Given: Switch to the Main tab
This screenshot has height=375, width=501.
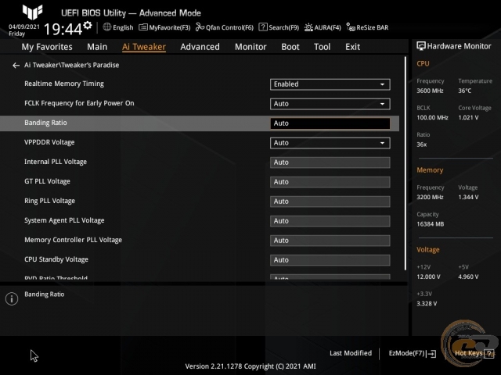Looking at the screenshot, I should [97, 47].
